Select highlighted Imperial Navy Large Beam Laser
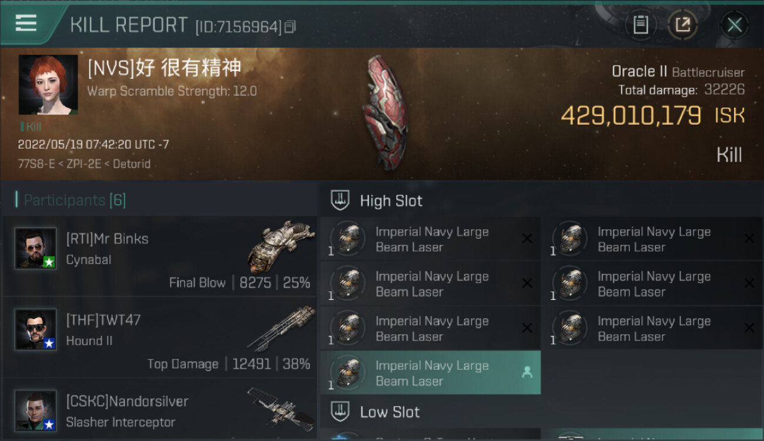The height and width of the screenshot is (441, 764). 431,373
